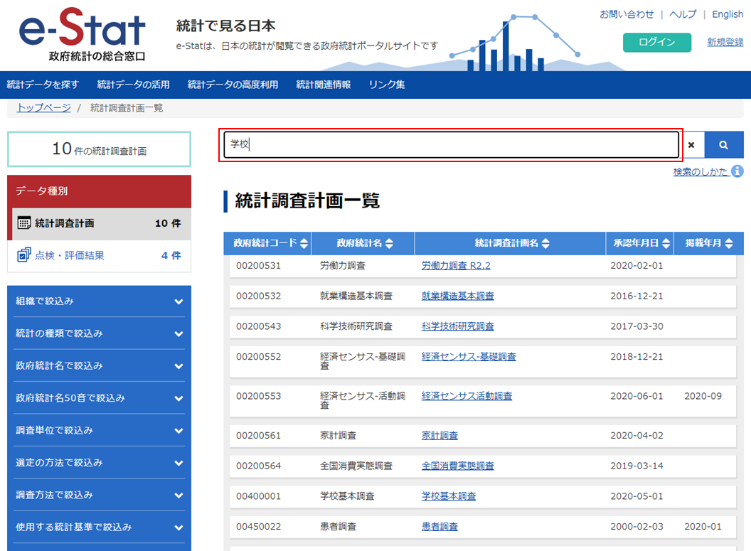Open 経済センサス活動調査 plan link
Image resolution: width=751 pixels, height=551 pixels.
(467, 396)
